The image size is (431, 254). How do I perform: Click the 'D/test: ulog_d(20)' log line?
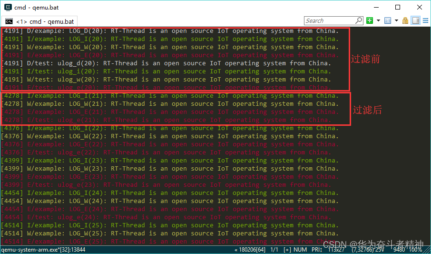[x=166, y=63]
